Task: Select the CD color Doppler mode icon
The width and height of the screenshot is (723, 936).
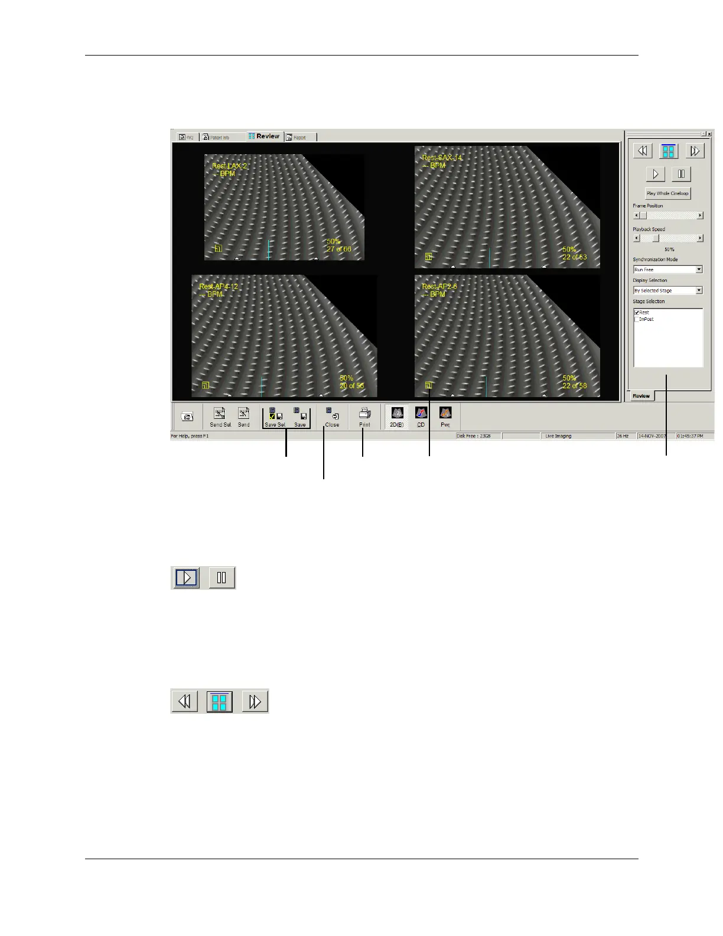Action: [x=421, y=417]
